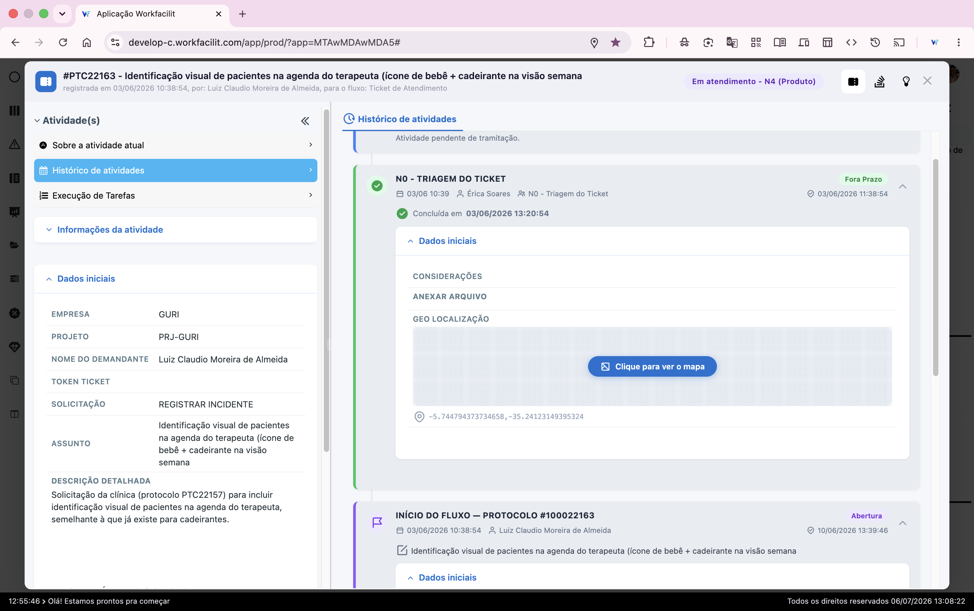Collapse the Atividade(s) section

pyautogui.click(x=37, y=120)
